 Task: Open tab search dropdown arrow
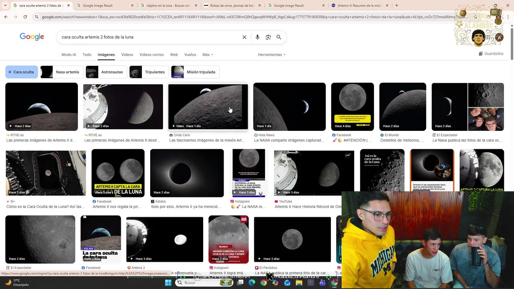coord(6,6)
